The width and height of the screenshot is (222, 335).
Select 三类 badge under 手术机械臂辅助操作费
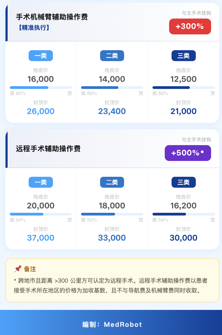point(184,56)
